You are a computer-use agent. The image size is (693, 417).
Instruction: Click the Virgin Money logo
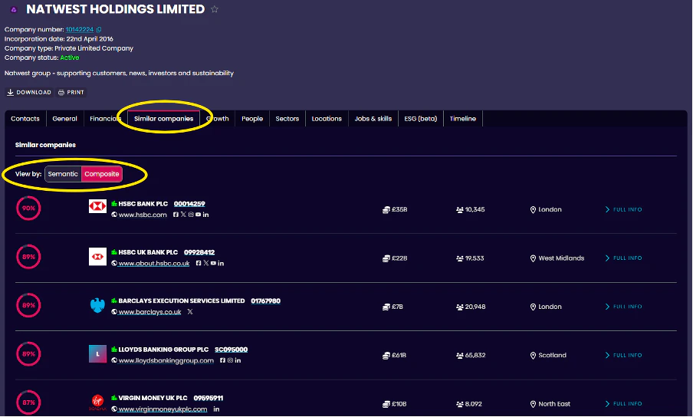click(97, 402)
